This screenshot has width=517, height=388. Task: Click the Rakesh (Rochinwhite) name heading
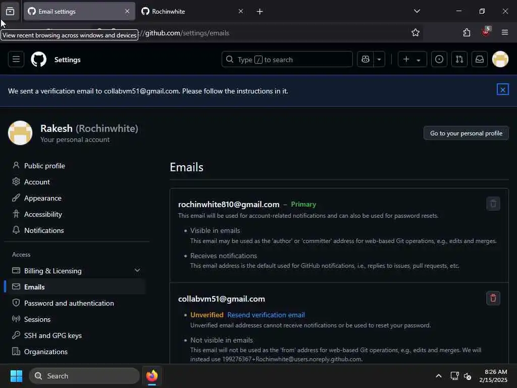89,128
